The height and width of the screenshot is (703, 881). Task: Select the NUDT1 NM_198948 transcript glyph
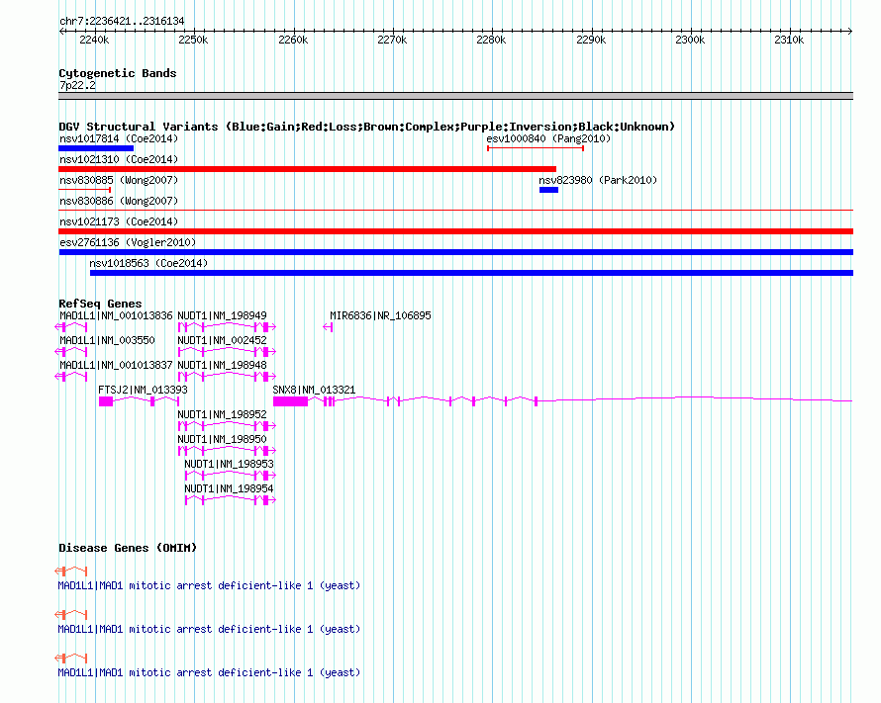[227, 377]
